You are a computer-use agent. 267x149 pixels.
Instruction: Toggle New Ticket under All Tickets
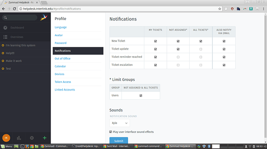[x=201, y=41]
